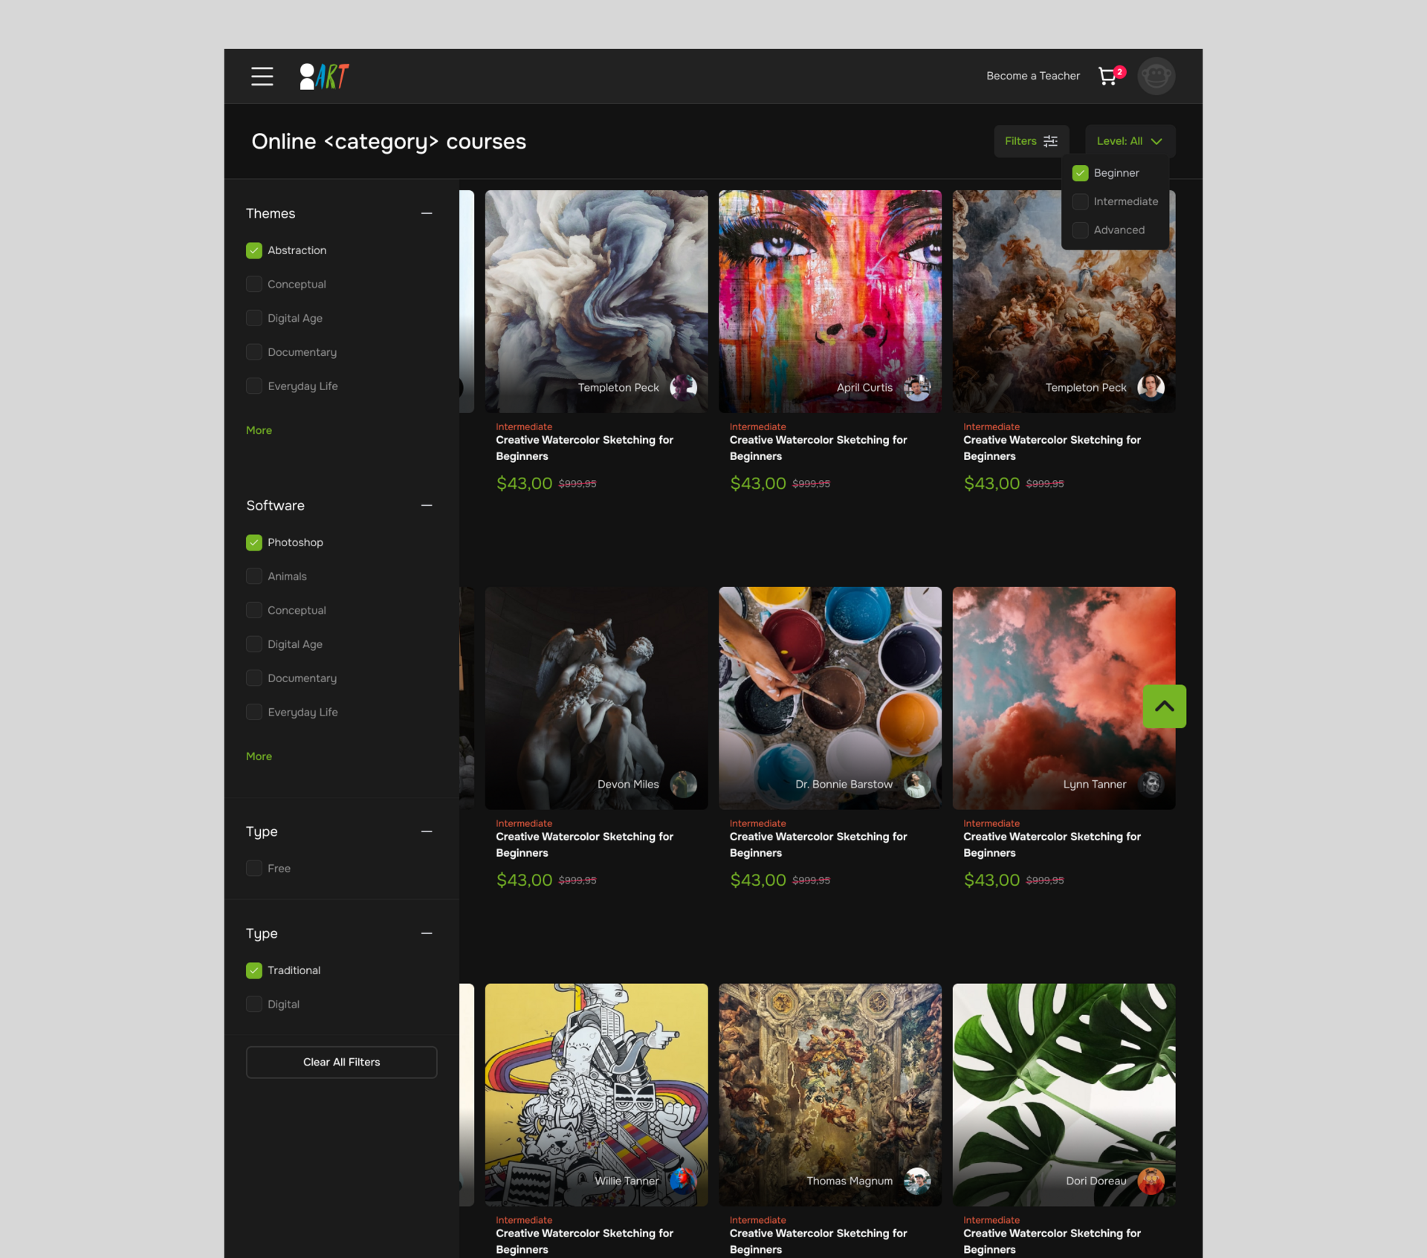Screen dimensions: 1427x1258
Task: Open the hamburger menu icon
Action: pyautogui.click(x=262, y=76)
